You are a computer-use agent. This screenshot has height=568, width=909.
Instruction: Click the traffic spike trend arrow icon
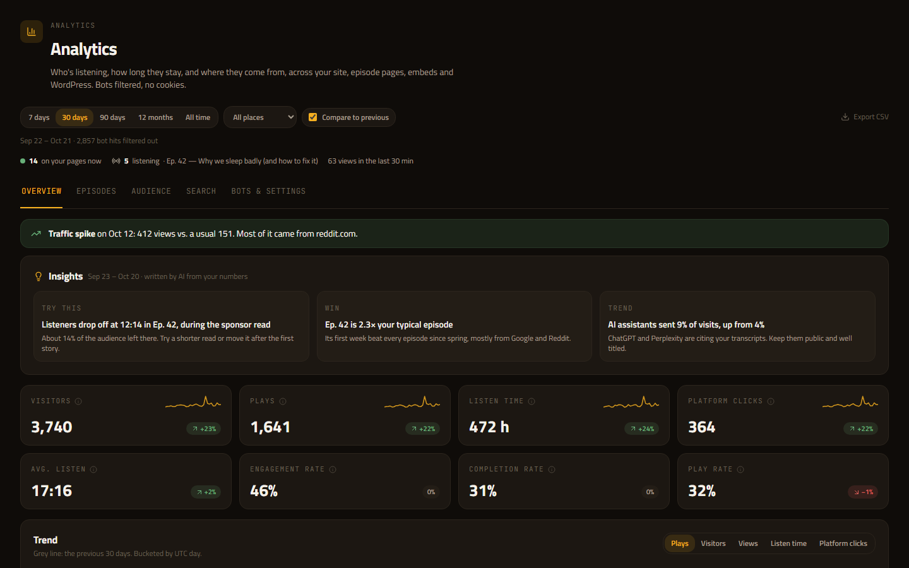click(x=36, y=234)
